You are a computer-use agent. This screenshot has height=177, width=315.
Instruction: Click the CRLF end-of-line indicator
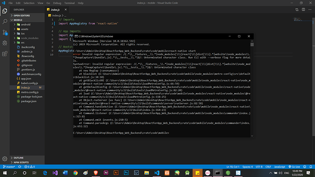(268, 167)
